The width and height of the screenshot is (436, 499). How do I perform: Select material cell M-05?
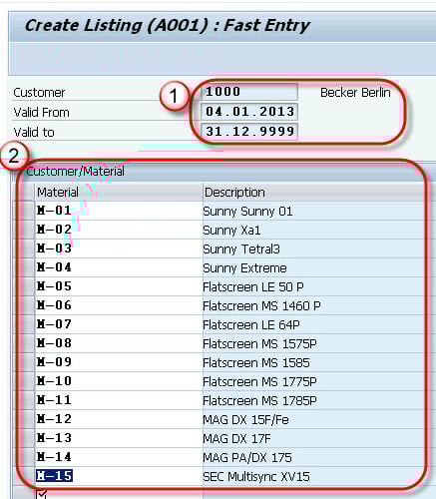pyautogui.click(x=119, y=286)
